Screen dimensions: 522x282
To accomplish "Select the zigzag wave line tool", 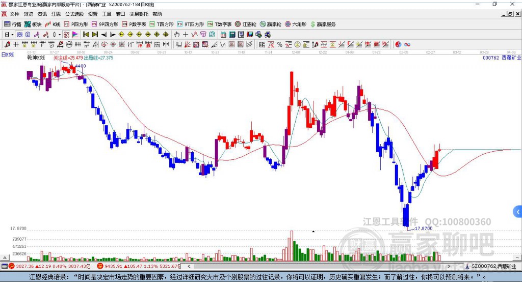I will [x=223, y=45].
